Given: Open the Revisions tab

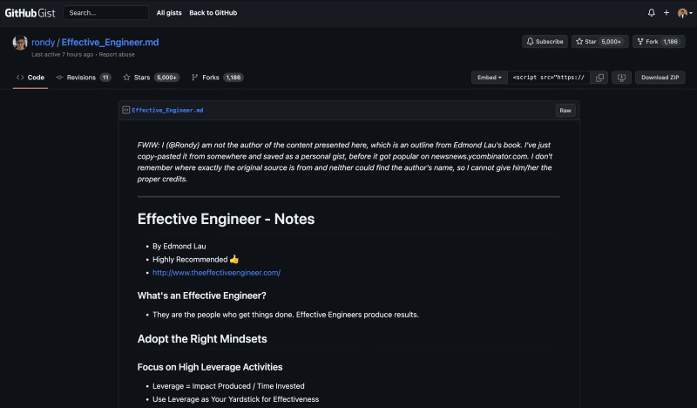Looking at the screenshot, I should (x=83, y=78).
